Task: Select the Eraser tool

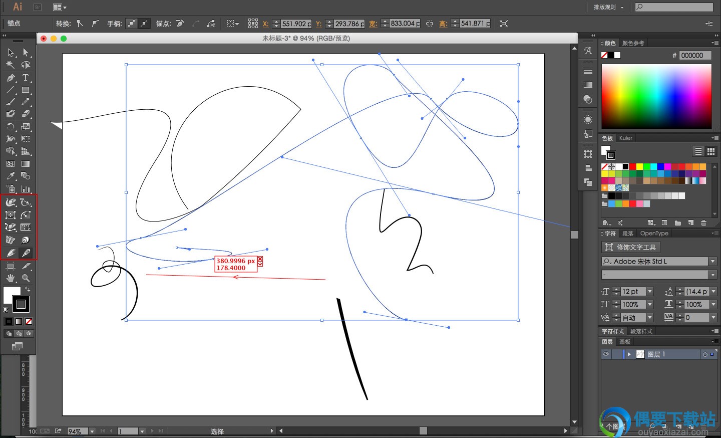Action: [26, 114]
